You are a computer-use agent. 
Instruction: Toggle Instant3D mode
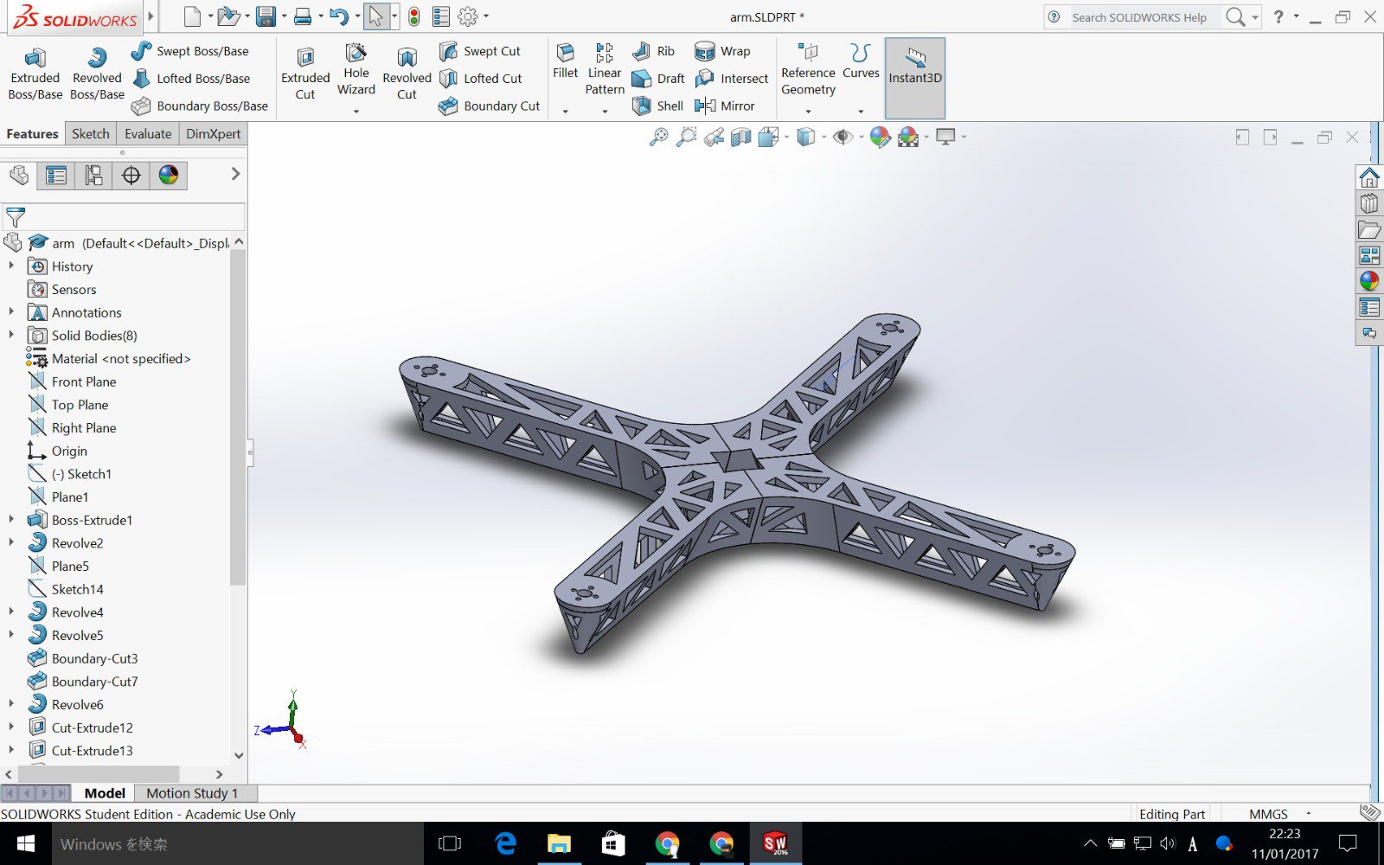click(x=915, y=78)
